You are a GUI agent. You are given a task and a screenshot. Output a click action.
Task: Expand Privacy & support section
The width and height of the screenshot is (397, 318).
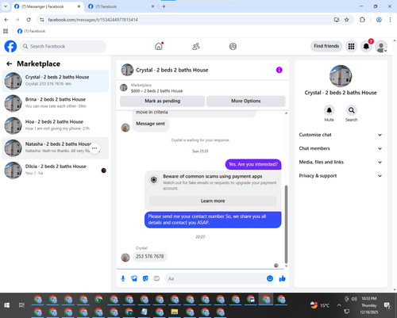[x=341, y=176]
